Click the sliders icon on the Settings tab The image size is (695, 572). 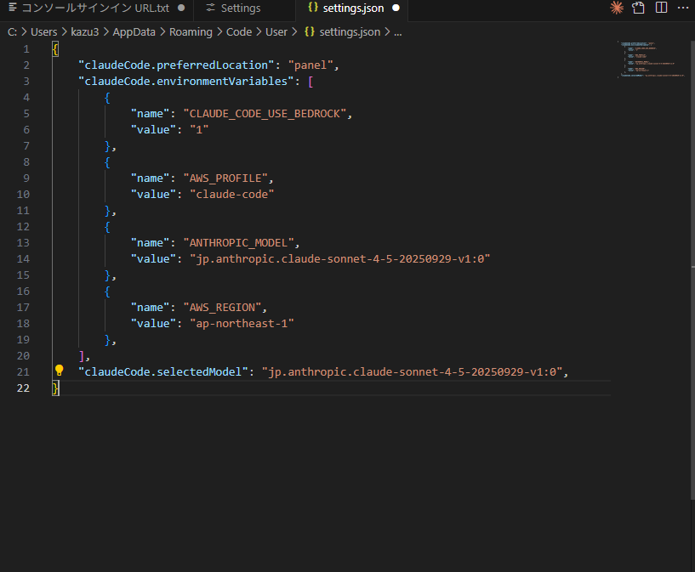point(209,8)
